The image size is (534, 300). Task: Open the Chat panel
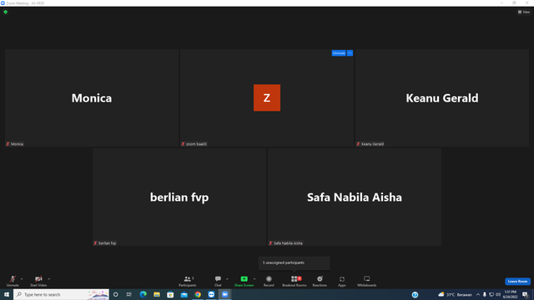[218, 281]
